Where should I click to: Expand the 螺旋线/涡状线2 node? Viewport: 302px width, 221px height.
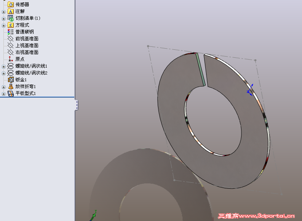click(x=3, y=73)
